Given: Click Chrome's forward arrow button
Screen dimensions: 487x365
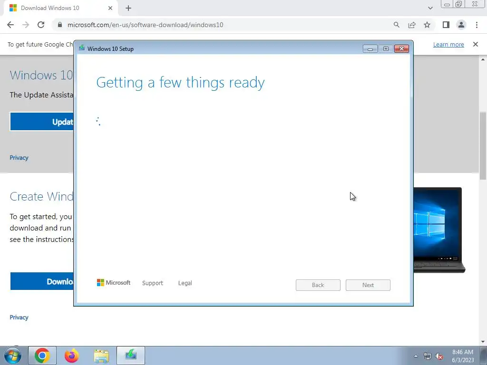Looking at the screenshot, I should click(x=26, y=25).
